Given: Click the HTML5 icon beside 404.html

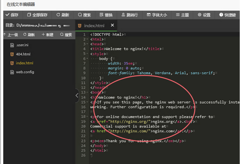Looking at the screenshot, I should tap(12, 54).
